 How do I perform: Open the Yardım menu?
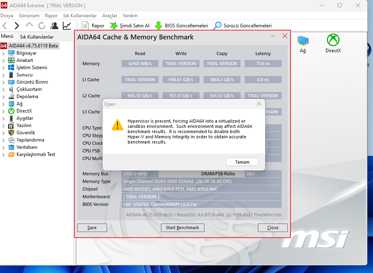coord(130,16)
